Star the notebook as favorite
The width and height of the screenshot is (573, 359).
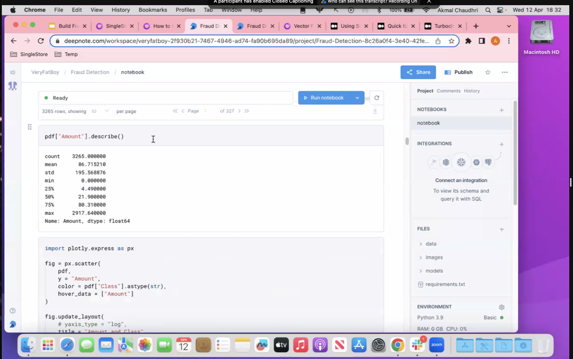488,72
